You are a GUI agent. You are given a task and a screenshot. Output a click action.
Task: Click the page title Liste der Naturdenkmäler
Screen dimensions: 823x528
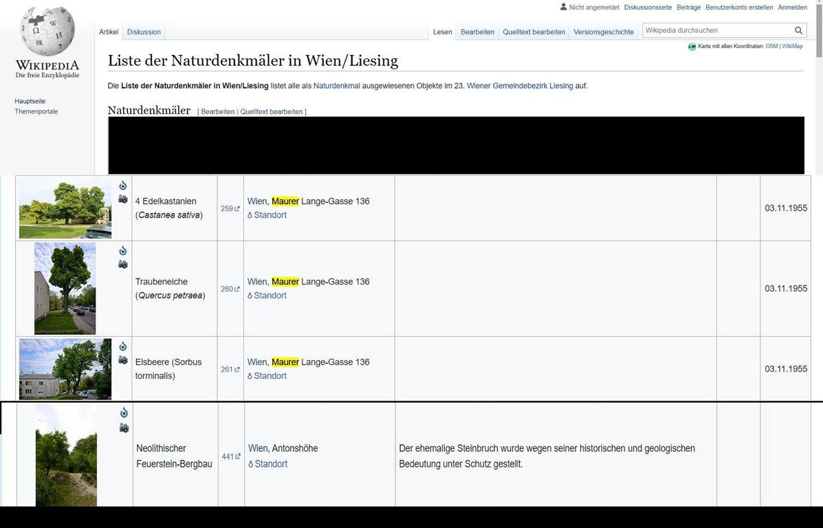click(253, 61)
